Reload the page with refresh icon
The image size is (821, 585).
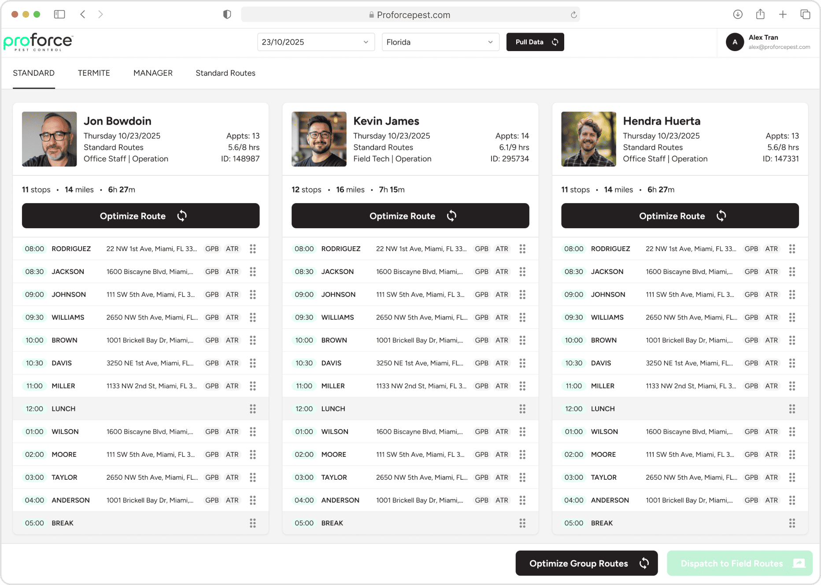[573, 15]
